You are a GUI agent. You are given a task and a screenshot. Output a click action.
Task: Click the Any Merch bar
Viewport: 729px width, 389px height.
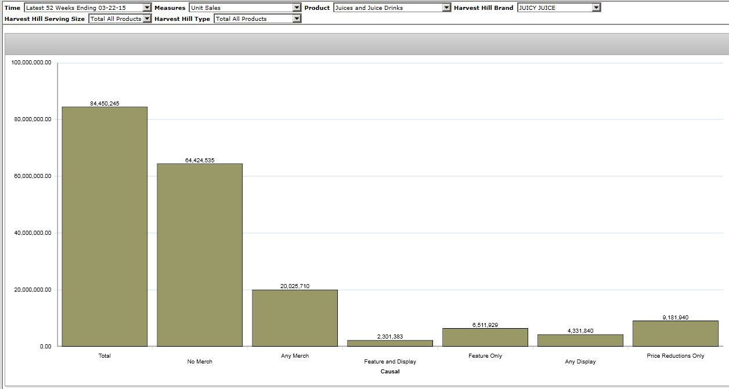coord(295,318)
